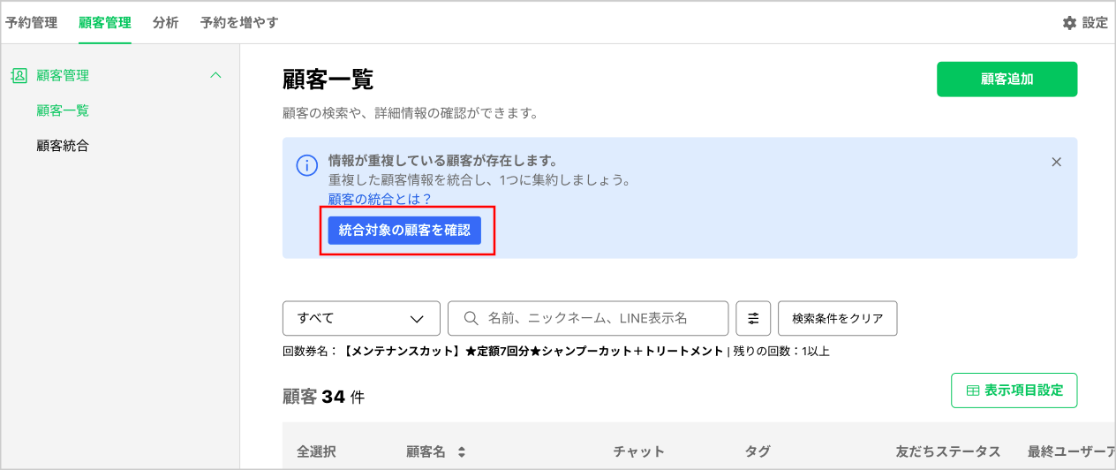
Task: Open the 予約を増やす tab
Action: [238, 23]
